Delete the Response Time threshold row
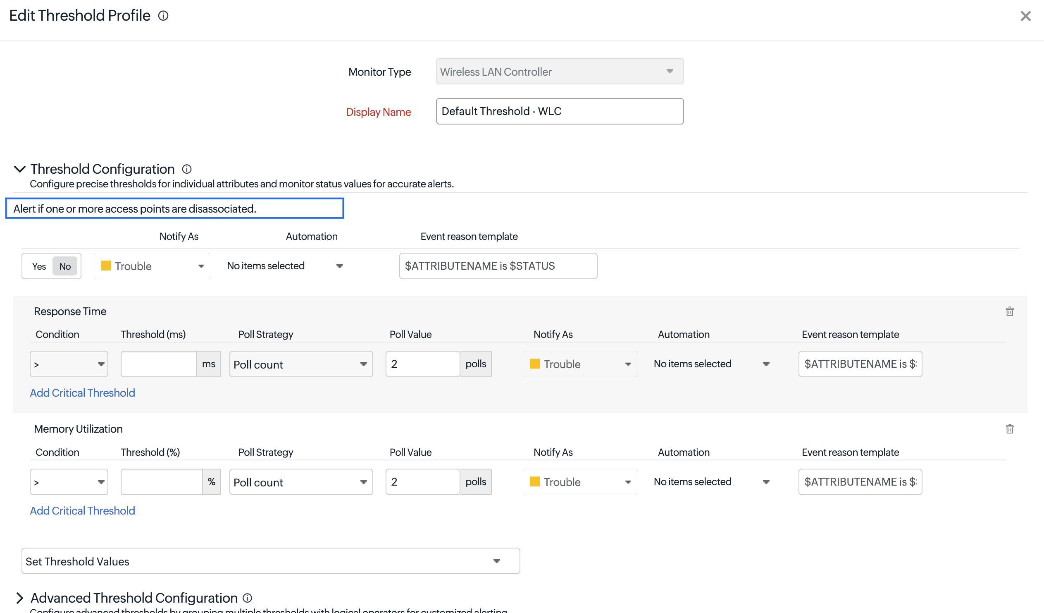 [x=1010, y=311]
